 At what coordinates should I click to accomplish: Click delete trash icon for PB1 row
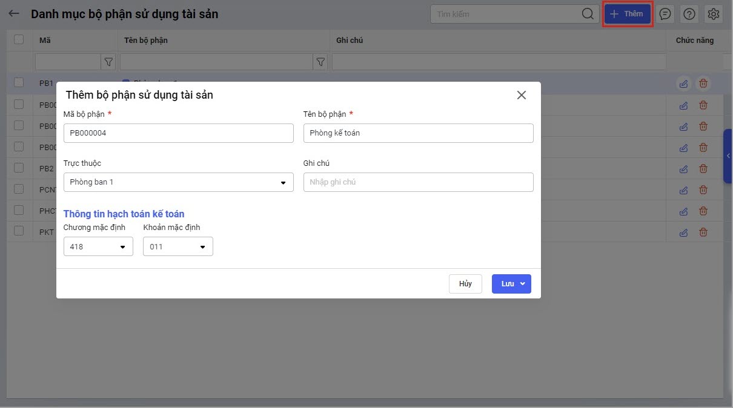(x=703, y=84)
